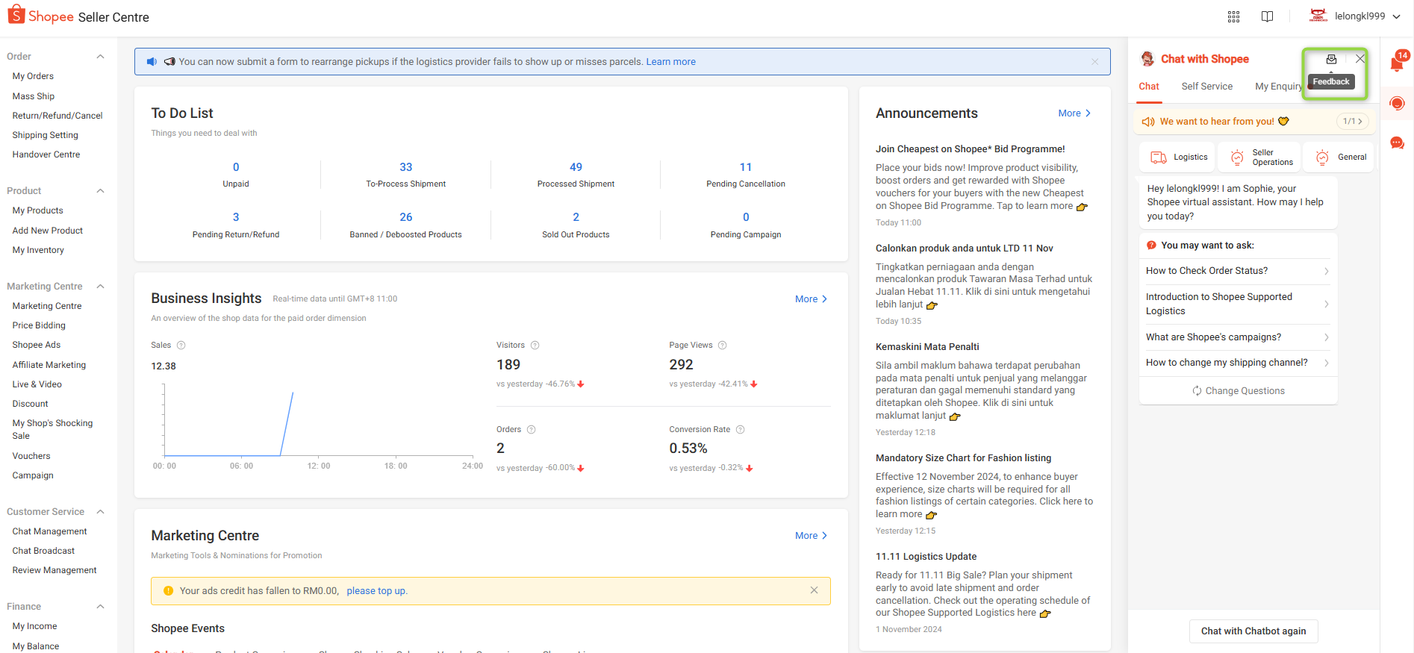Click the Chat with Chatbot again button
This screenshot has width=1414, height=653.
click(1253, 631)
